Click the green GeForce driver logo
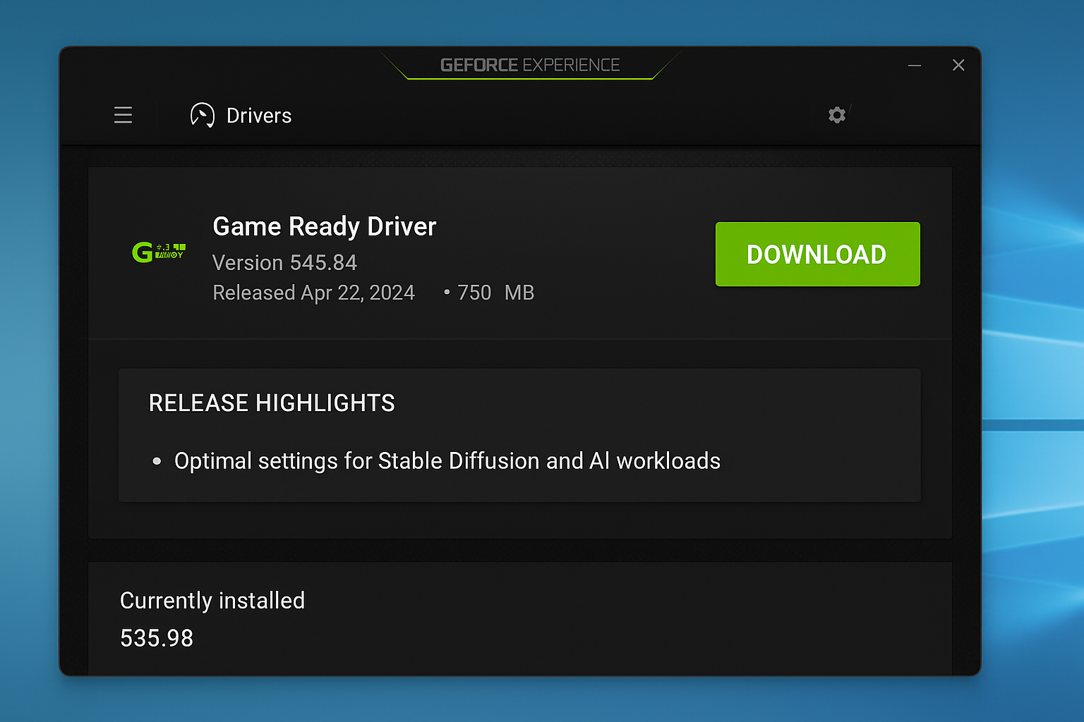Viewport: 1084px width, 722px height. 159,252
